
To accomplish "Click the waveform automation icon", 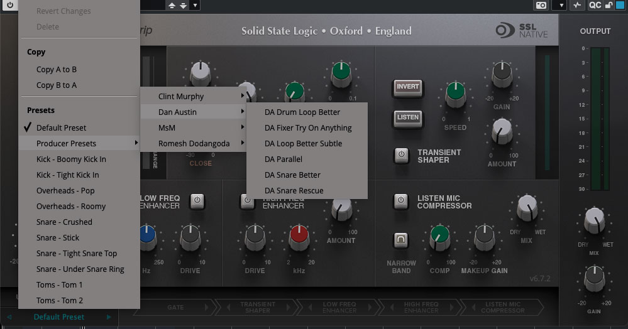I will coord(577,5).
